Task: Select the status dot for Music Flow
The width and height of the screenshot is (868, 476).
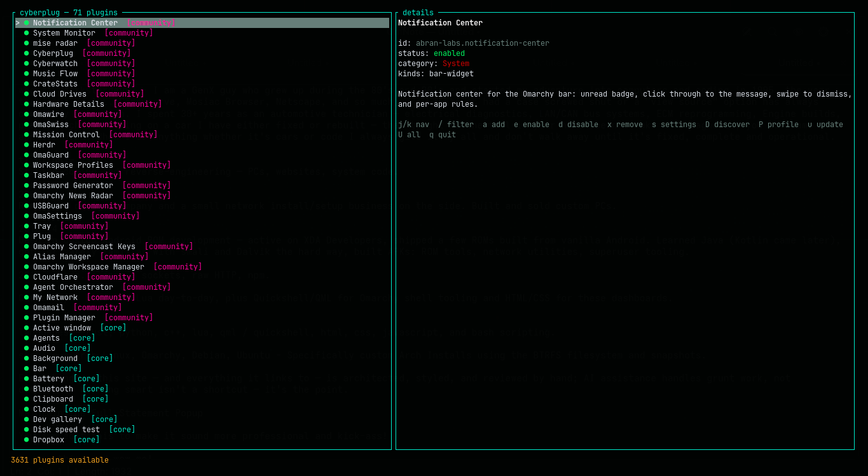Action: pyautogui.click(x=27, y=74)
